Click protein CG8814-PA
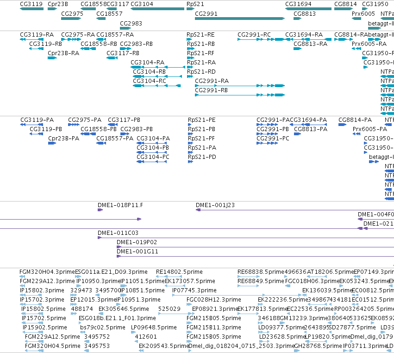The height and width of the screenshot is (353, 394). pyautogui.click(x=343, y=125)
